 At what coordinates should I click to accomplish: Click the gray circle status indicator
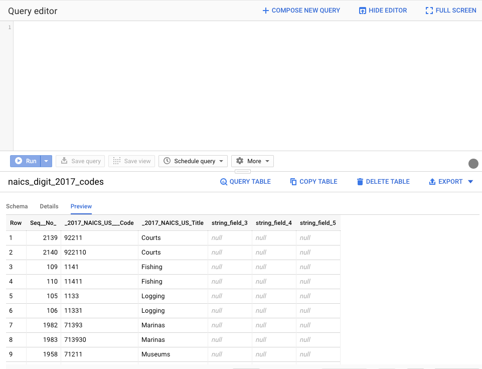pos(473,164)
